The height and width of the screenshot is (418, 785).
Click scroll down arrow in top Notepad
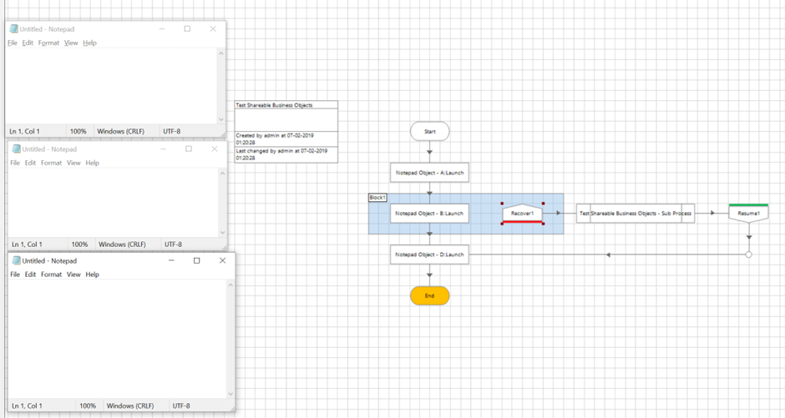click(220, 119)
